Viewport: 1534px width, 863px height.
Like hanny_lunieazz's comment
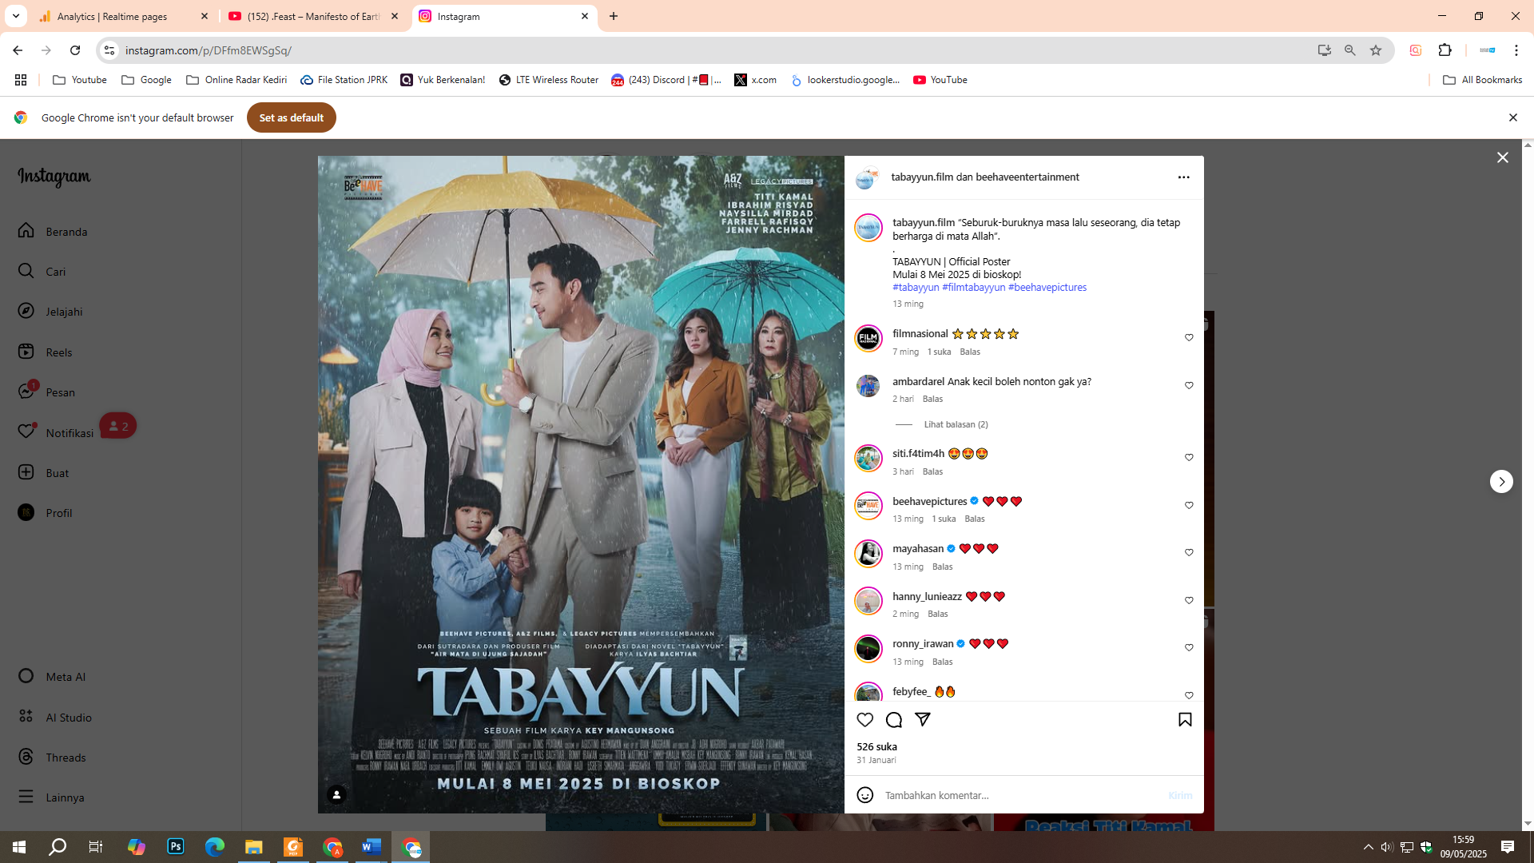pyautogui.click(x=1189, y=601)
